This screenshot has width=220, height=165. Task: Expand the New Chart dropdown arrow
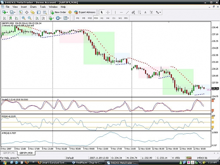point(7,12)
